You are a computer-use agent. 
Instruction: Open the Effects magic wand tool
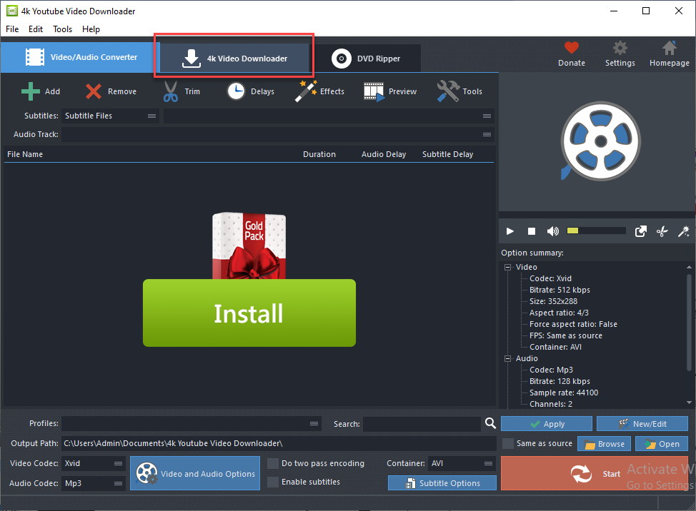(307, 91)
